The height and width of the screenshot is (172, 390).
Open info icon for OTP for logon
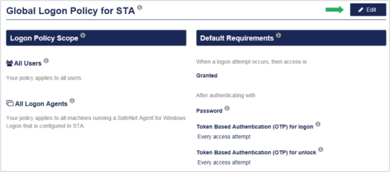318,124
